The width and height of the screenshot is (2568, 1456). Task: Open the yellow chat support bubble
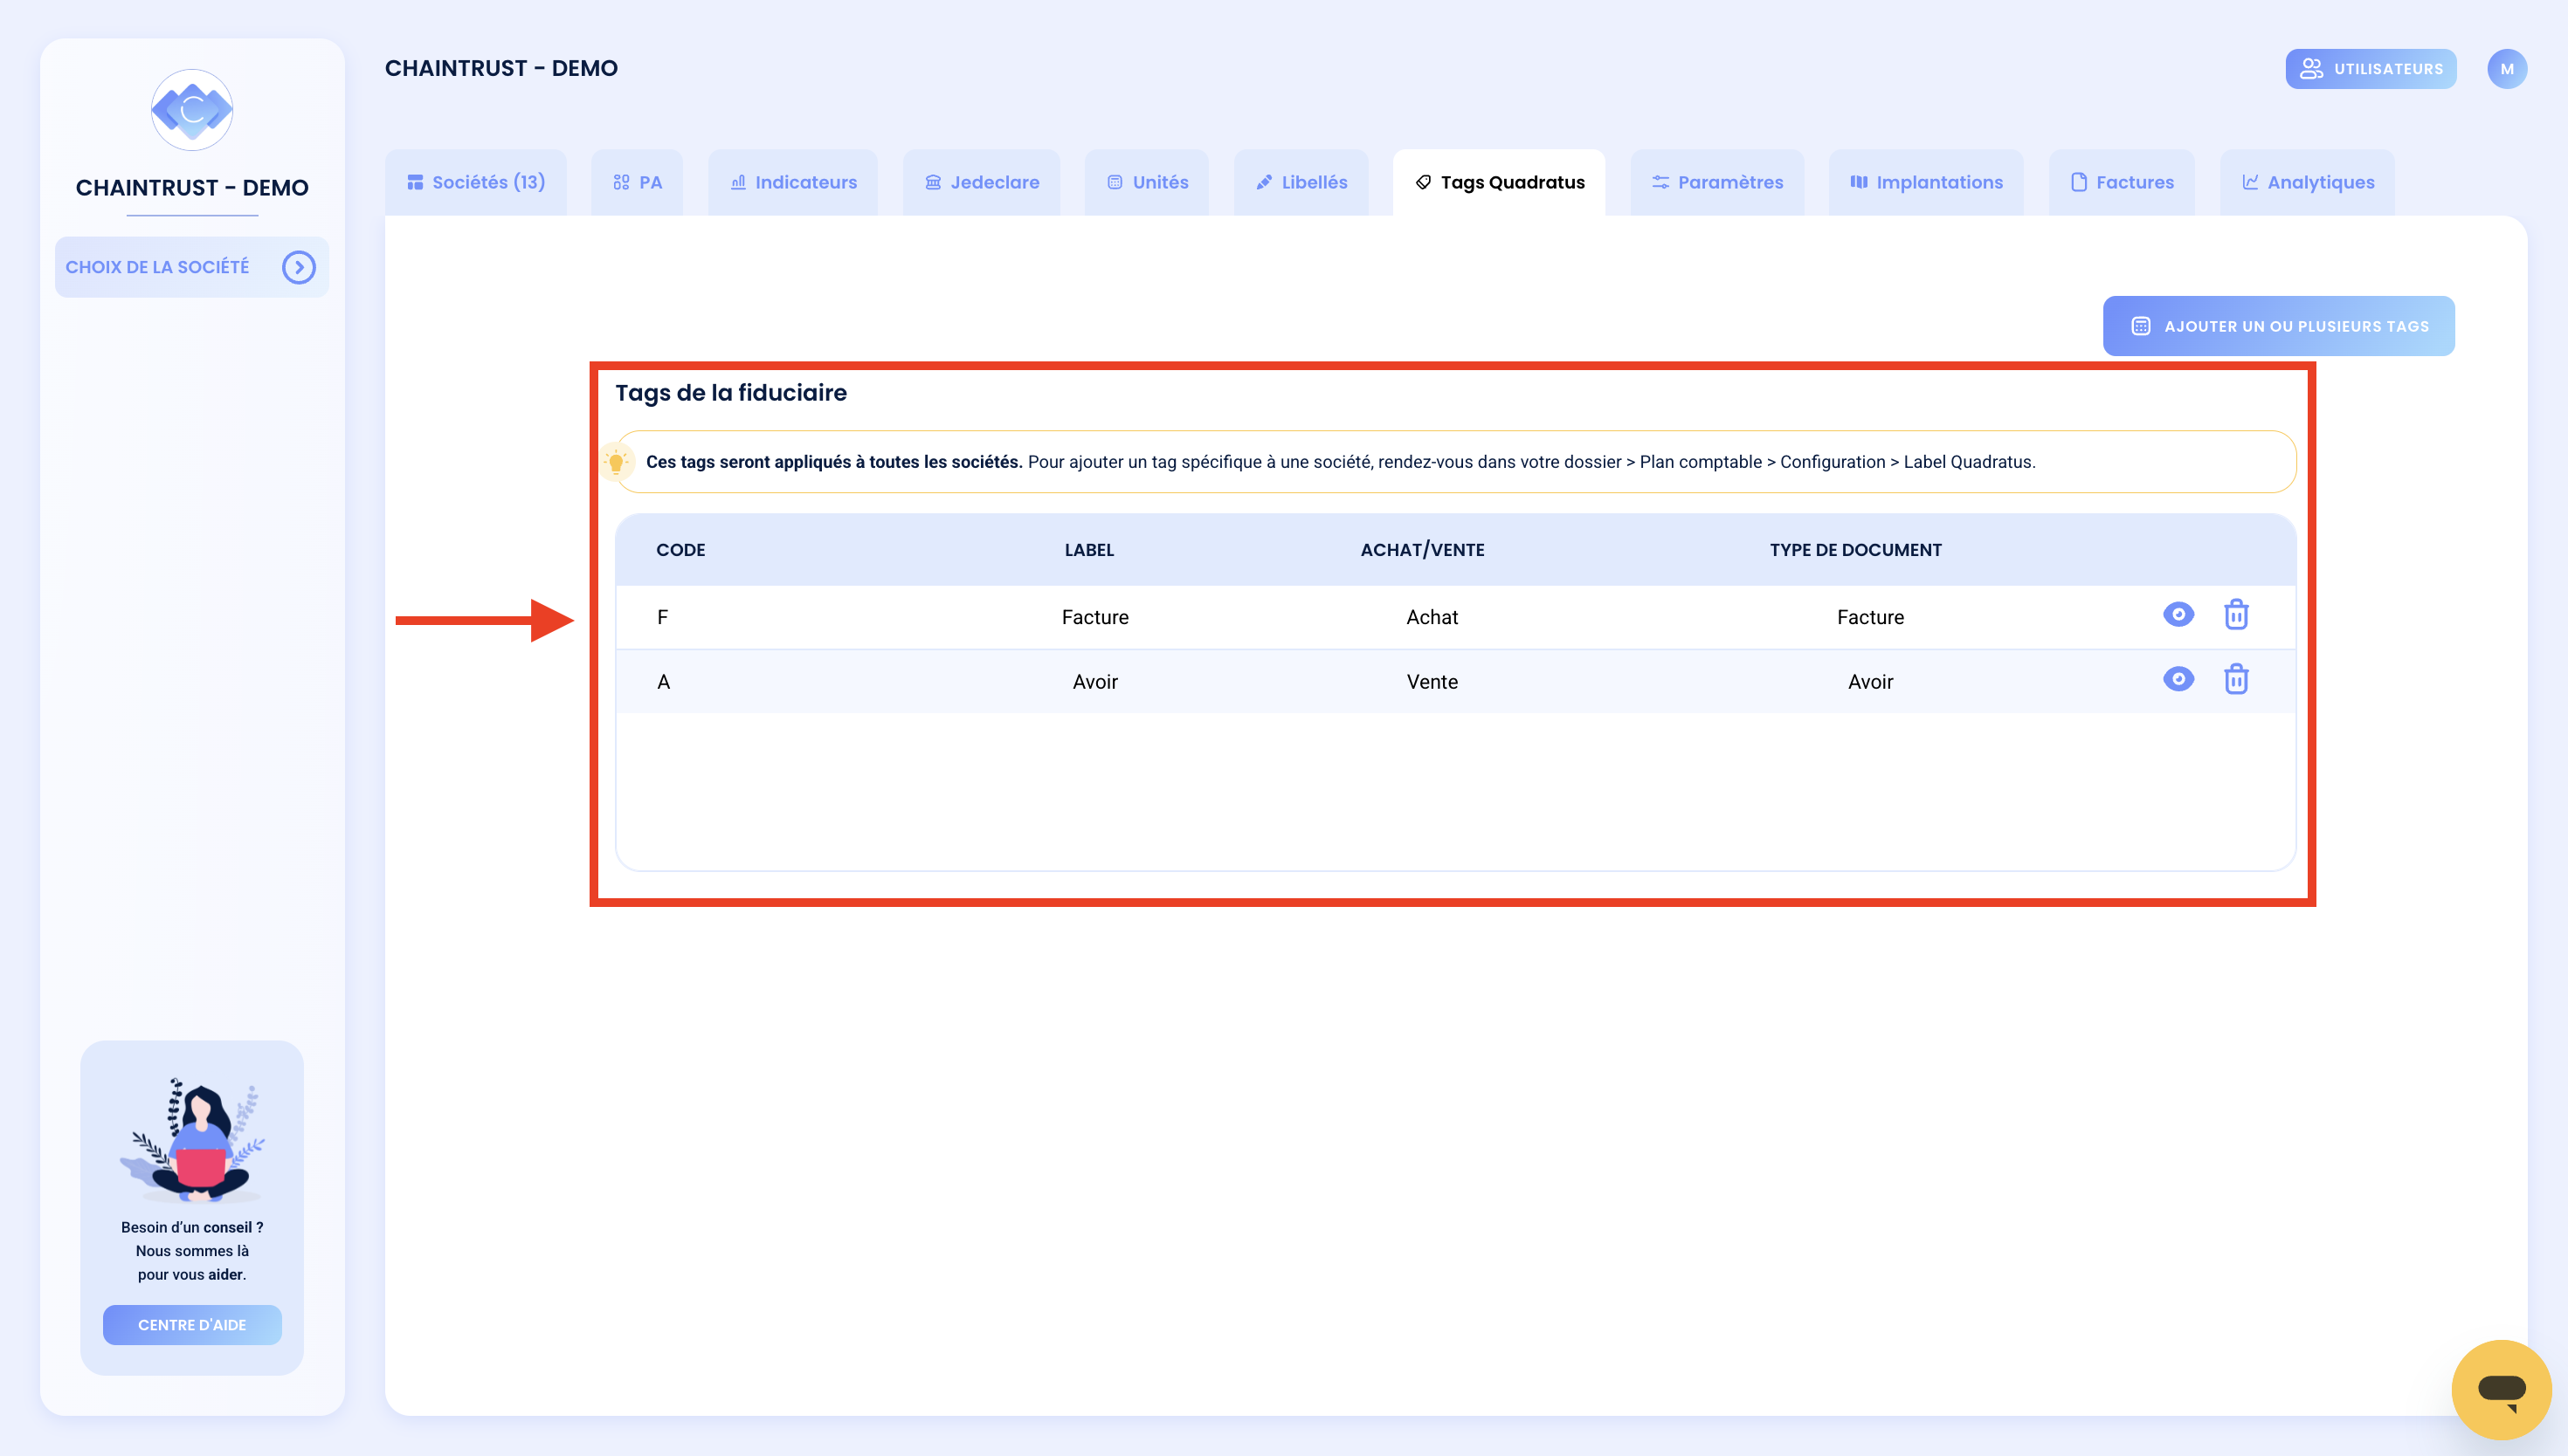[2501, 1390]
